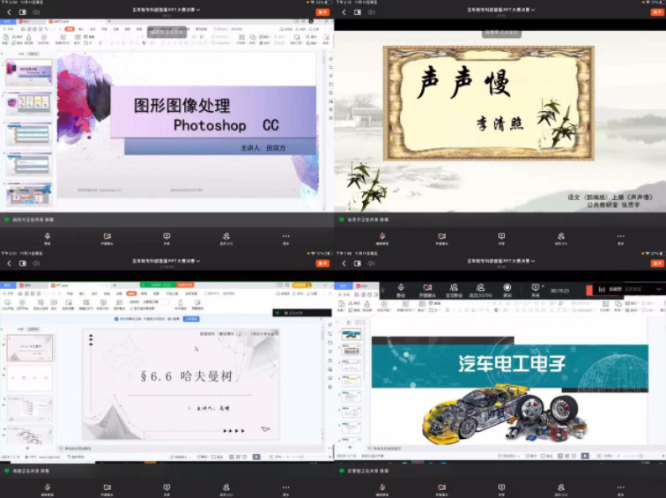
Task: Mute microphone in the Photoshop CC meeting
Action: [47, 238]
